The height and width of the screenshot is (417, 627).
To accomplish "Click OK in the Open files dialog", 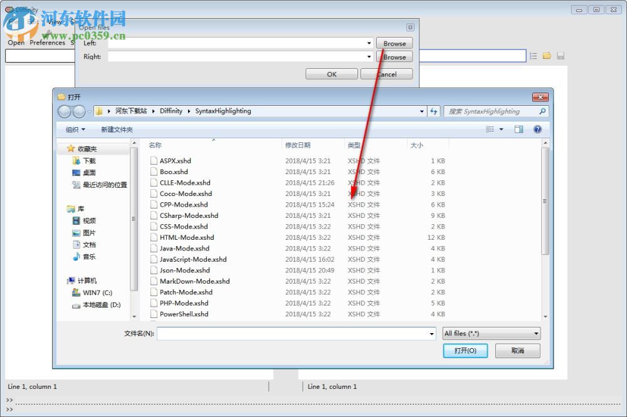I will (x=332, y=75).
